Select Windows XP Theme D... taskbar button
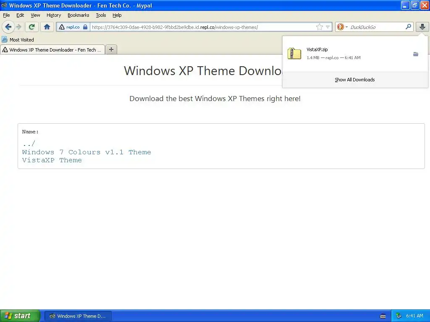The image size is (430, 322). coord(78,316)
